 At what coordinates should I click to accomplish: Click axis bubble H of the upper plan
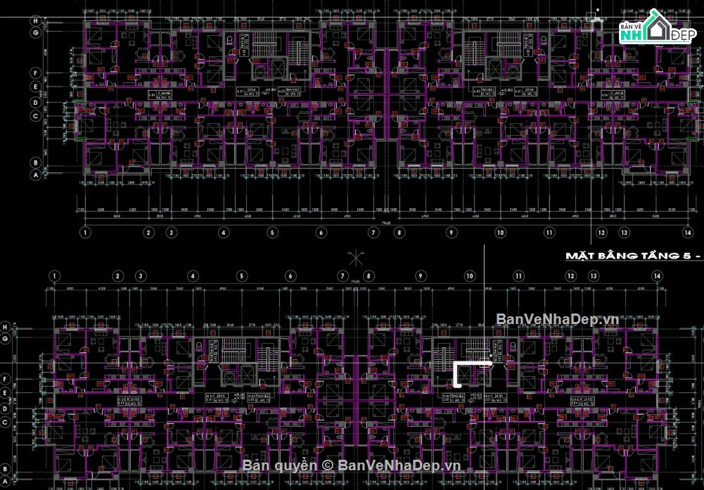(36, 20)
